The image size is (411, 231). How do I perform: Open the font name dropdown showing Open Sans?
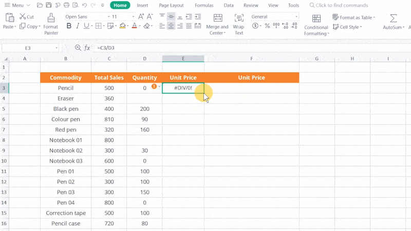point(108,17)
